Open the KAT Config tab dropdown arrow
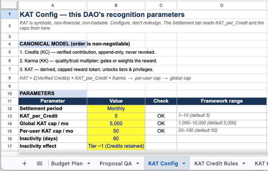 (x=184, y=163)
